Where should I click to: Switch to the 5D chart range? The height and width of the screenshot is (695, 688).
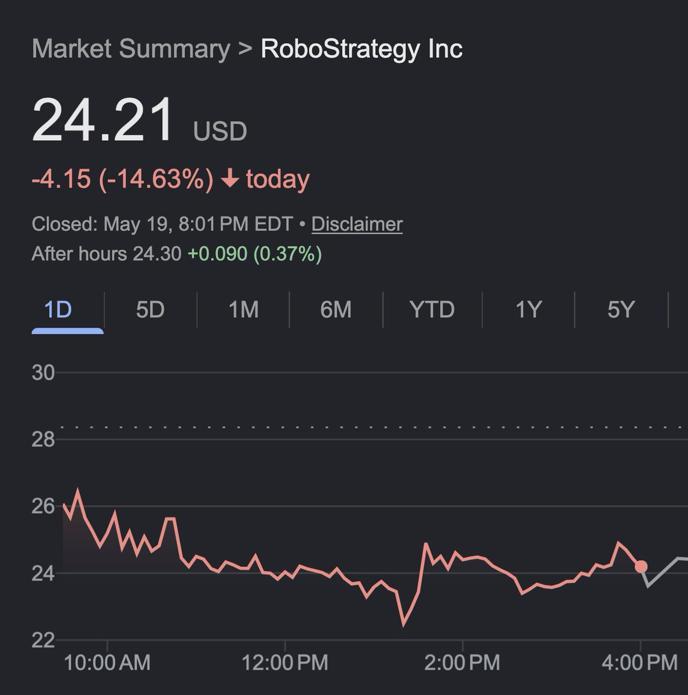click(x=150, y=310)
